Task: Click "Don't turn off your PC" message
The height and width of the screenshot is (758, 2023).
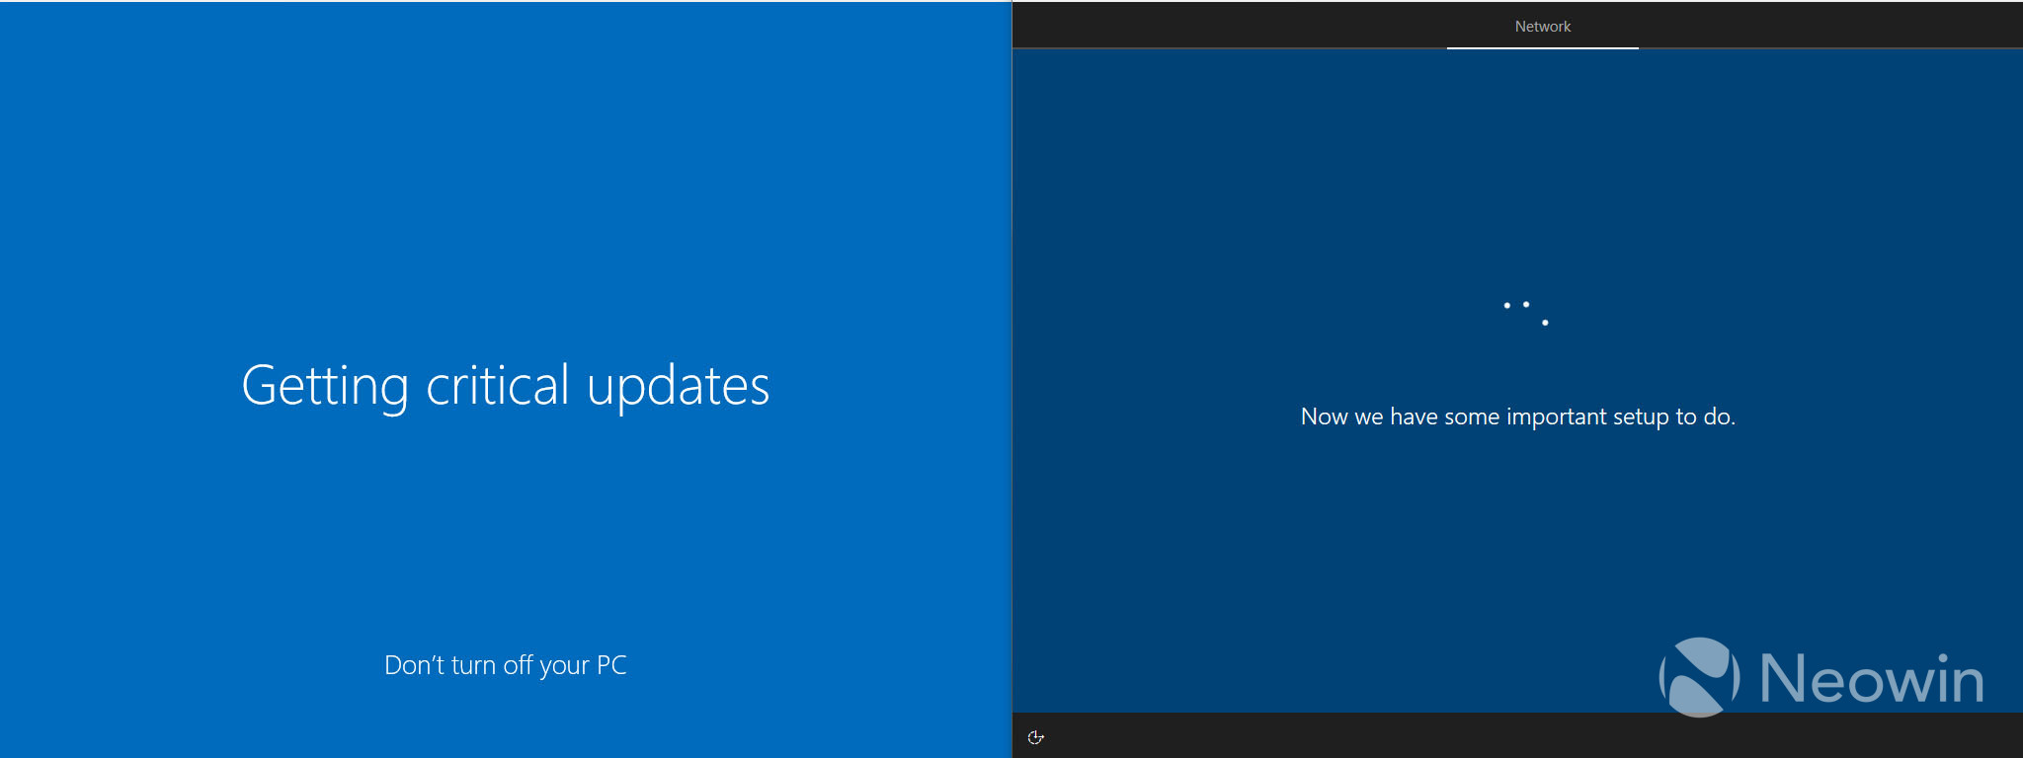Action: tap(505, 665)
